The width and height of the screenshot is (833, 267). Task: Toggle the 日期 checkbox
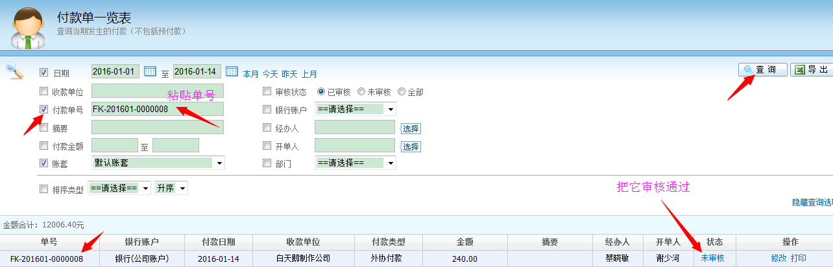pyautogui.click(x=44, y=73)
